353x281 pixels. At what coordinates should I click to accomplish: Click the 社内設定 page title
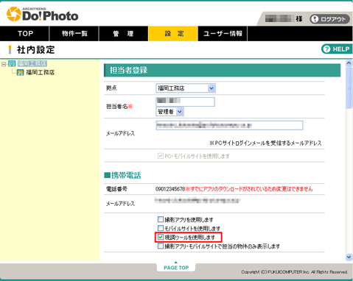point(36,50)
